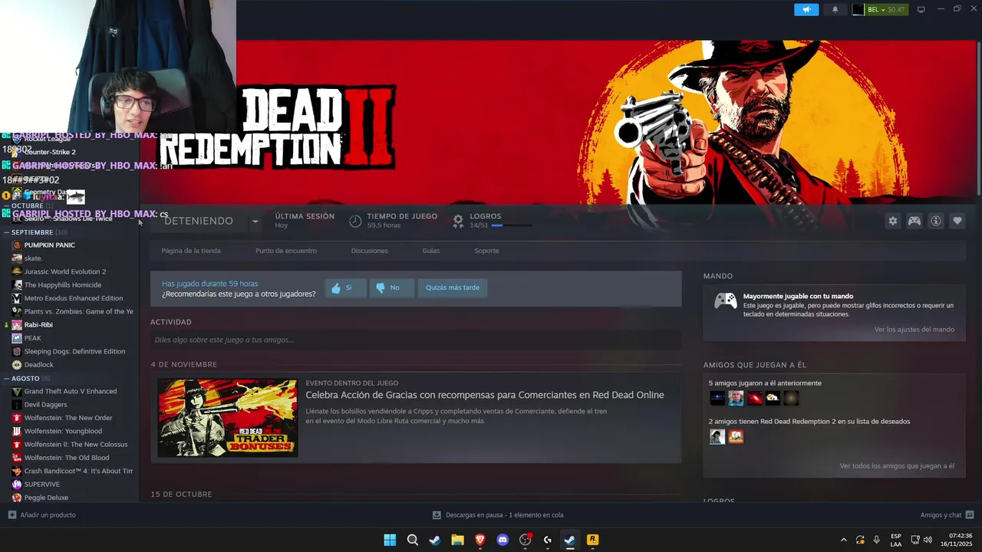Screen dimensions: 982x552
Task: Select Peggle Deluxe in library
Action: point(46,498)
